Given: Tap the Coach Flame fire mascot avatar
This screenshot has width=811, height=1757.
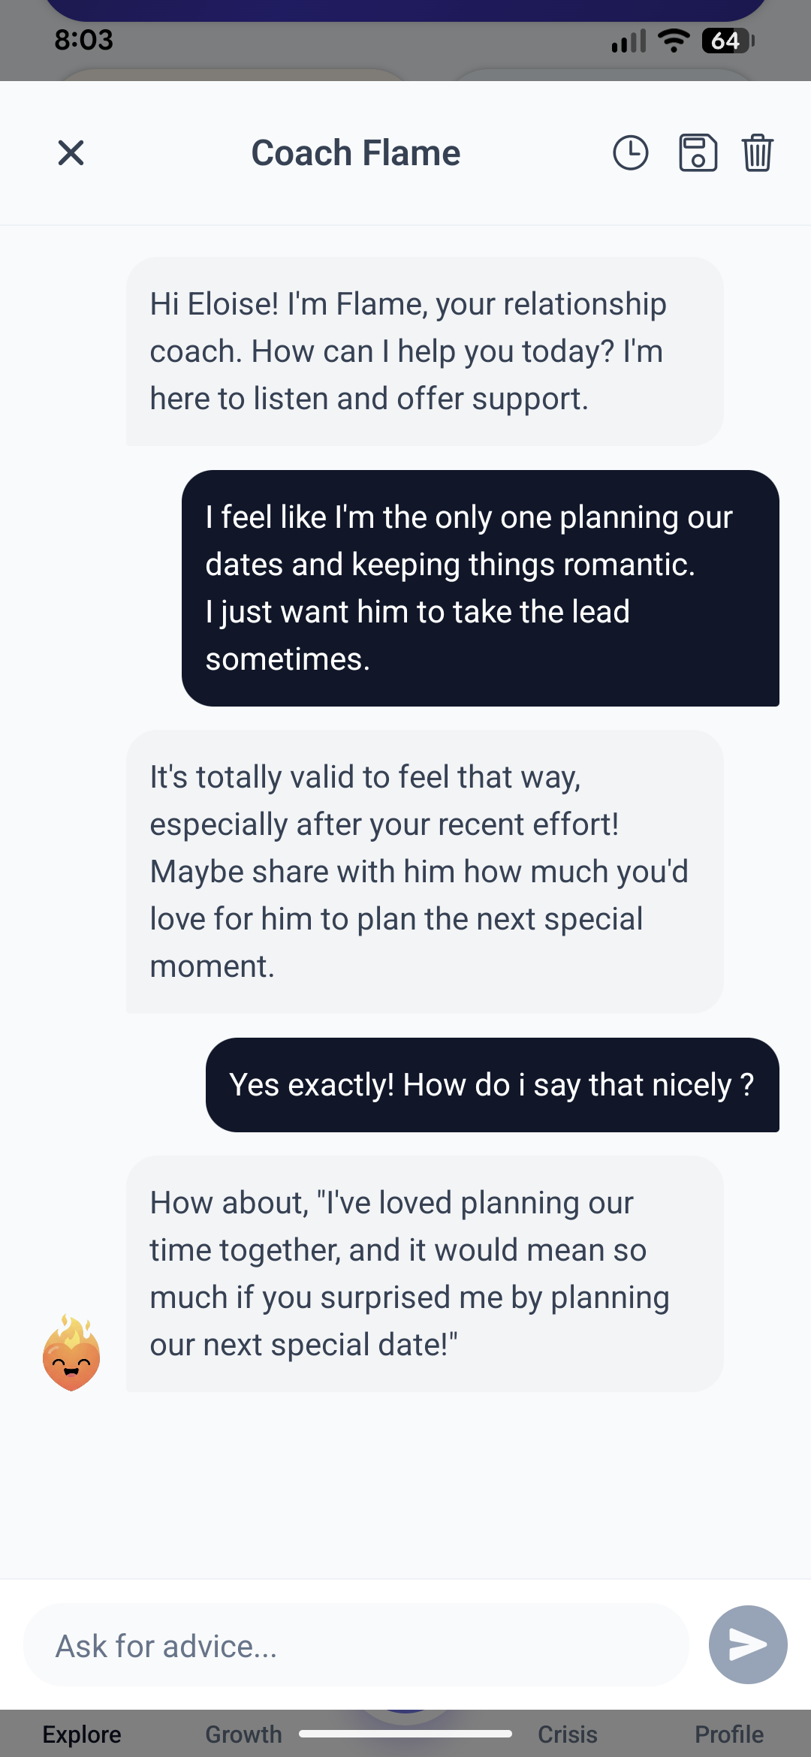Looking at the screenshot, I should pyautogui.click(x=71, y=1353).
